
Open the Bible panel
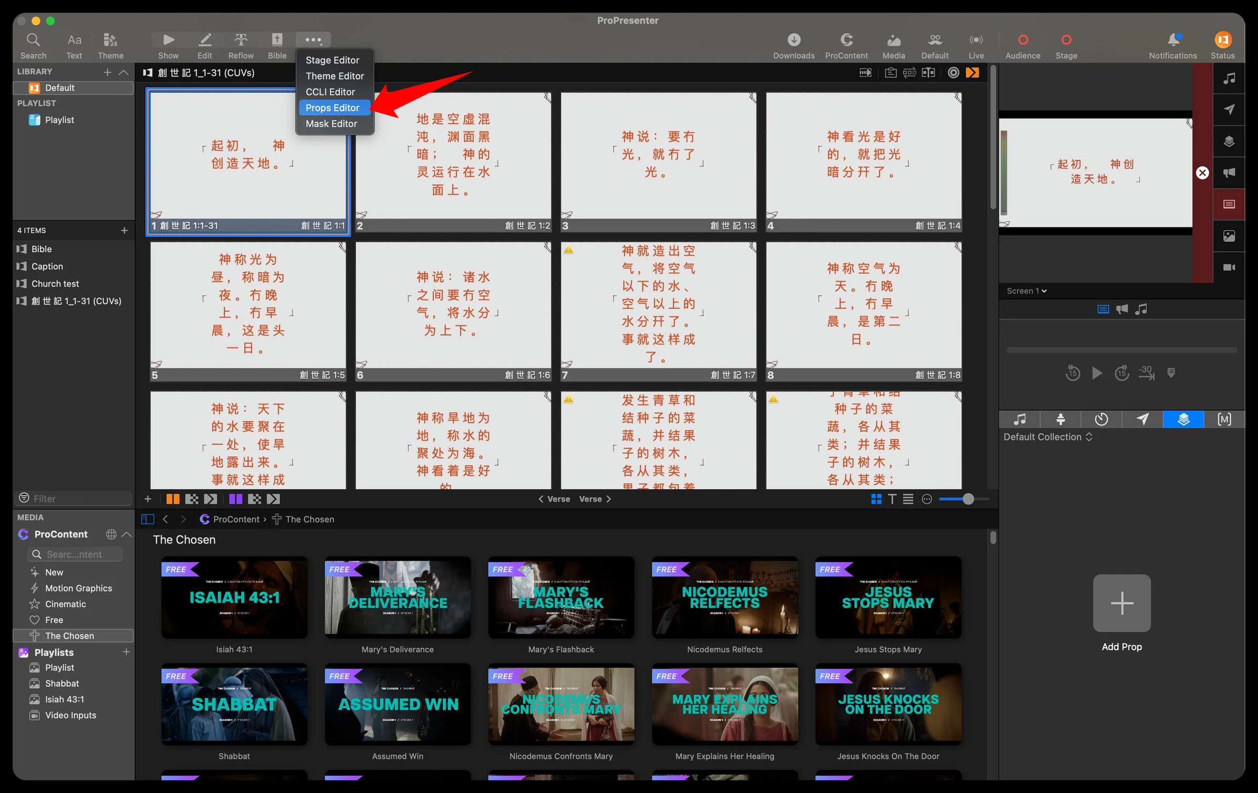(277, 46)
